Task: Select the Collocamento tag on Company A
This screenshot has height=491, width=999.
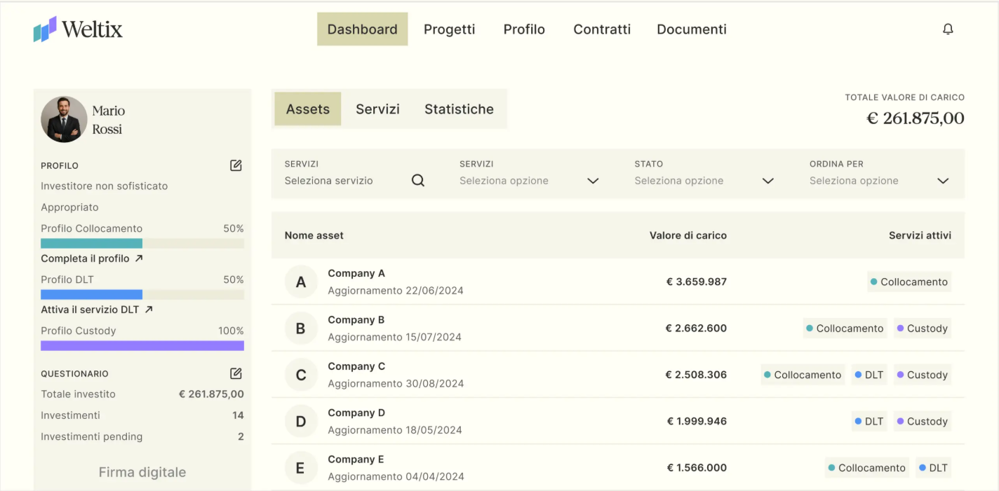Action: 909,282
